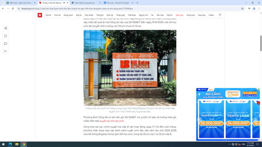Navigate back in the browser
This screenshot has width=262, height=147.
coord(3,9)
